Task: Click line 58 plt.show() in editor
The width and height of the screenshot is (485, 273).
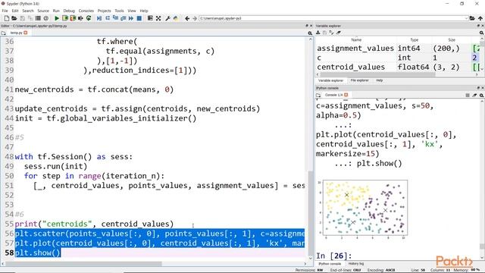Action: coord(38,253)
